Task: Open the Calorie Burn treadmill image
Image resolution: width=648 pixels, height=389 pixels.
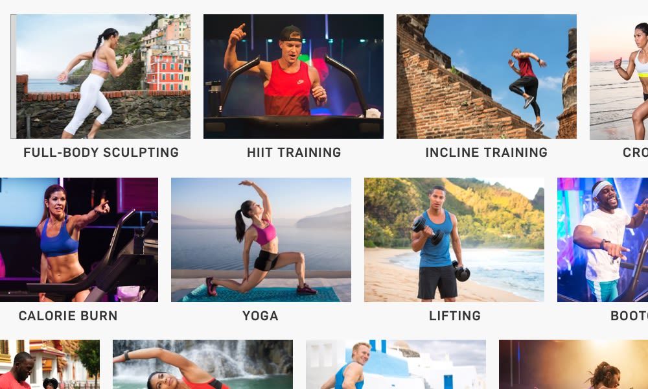Action: click(x=79, y=240)
